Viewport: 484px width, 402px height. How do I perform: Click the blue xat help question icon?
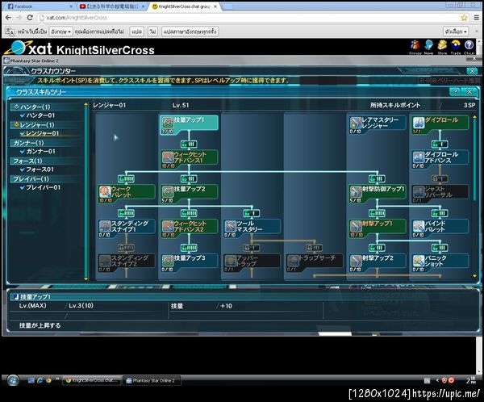[469, 45]
